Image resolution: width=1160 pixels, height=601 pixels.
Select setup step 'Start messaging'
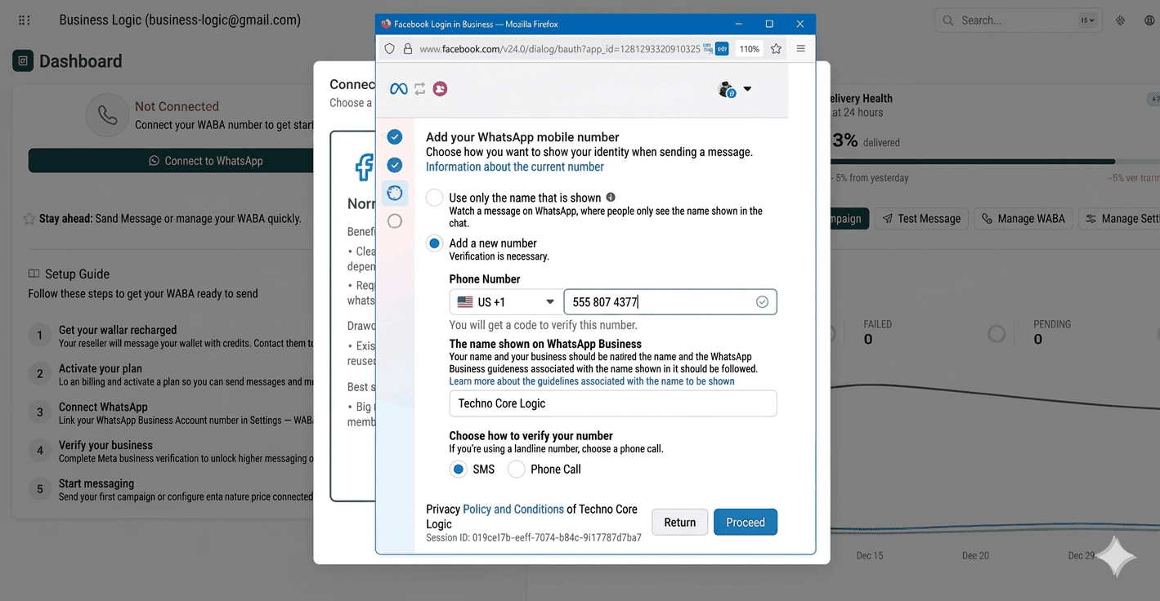tap(171, 489)
